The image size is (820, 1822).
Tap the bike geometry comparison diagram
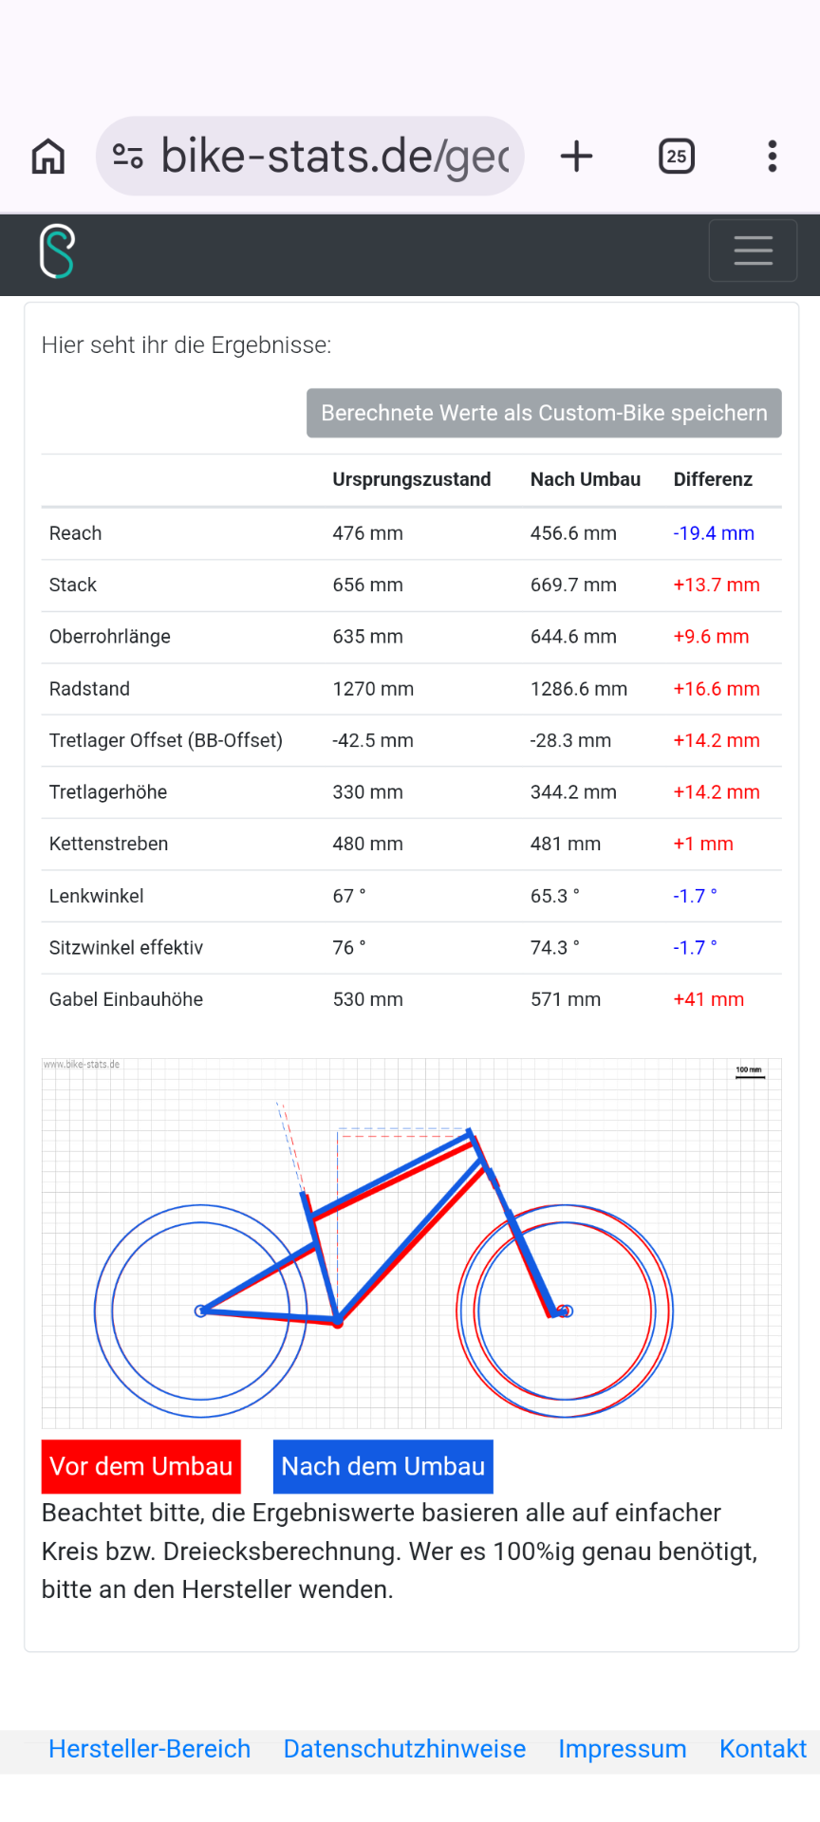coord(412,1243)
